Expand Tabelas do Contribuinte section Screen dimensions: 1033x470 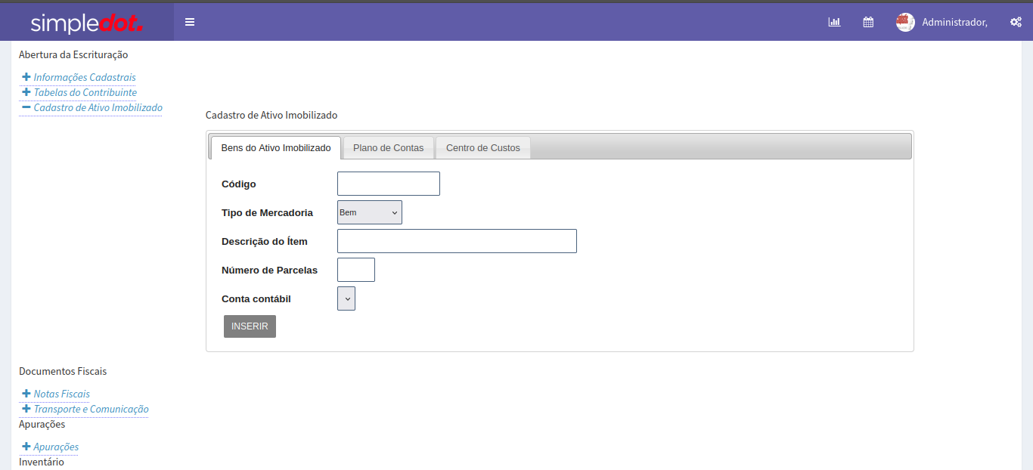click(85, 92)
